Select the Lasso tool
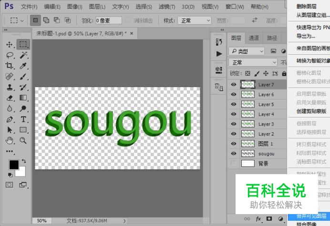 pyautogui.click(x=10, y=55)
